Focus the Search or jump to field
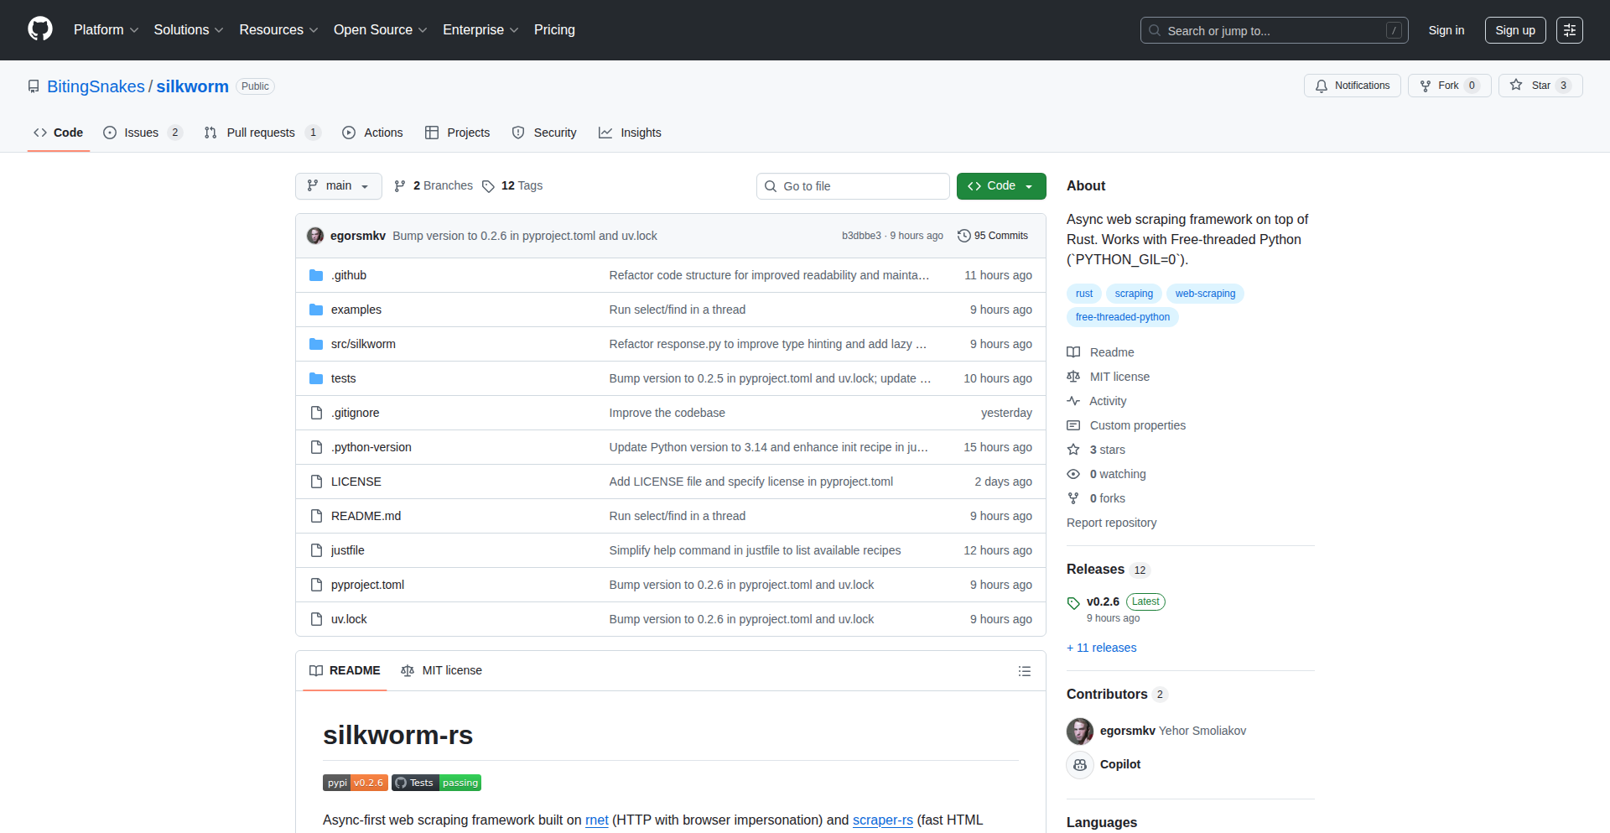 (x=1275, y=30)
